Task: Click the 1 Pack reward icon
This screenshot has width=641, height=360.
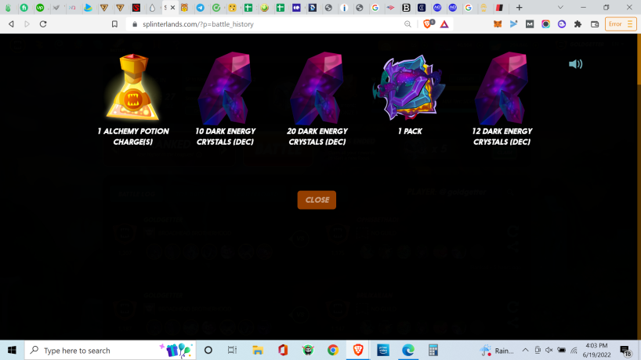Action: 410,88
